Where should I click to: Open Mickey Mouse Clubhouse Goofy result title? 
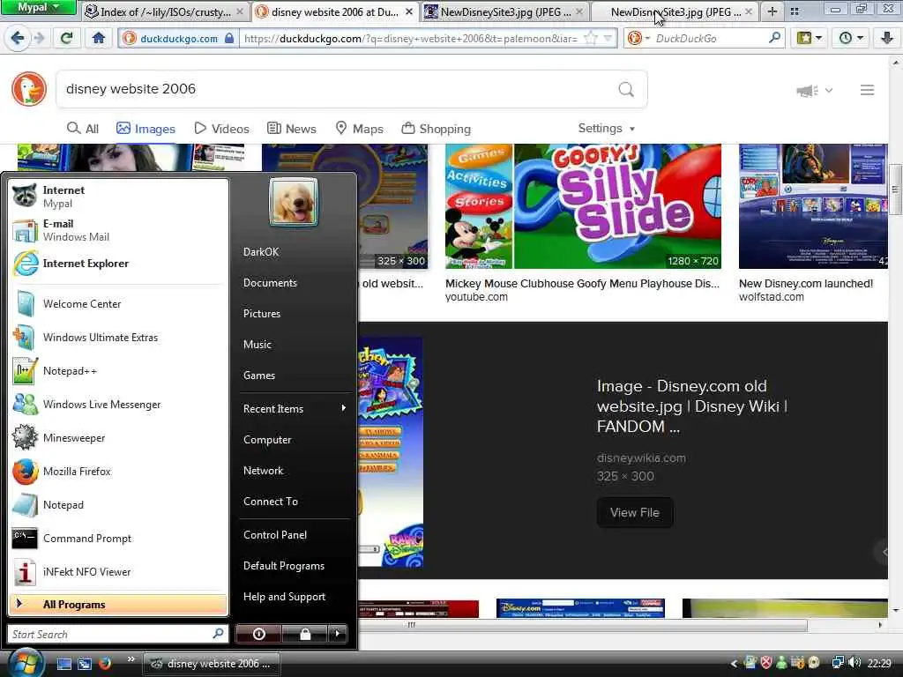[582, 284]
